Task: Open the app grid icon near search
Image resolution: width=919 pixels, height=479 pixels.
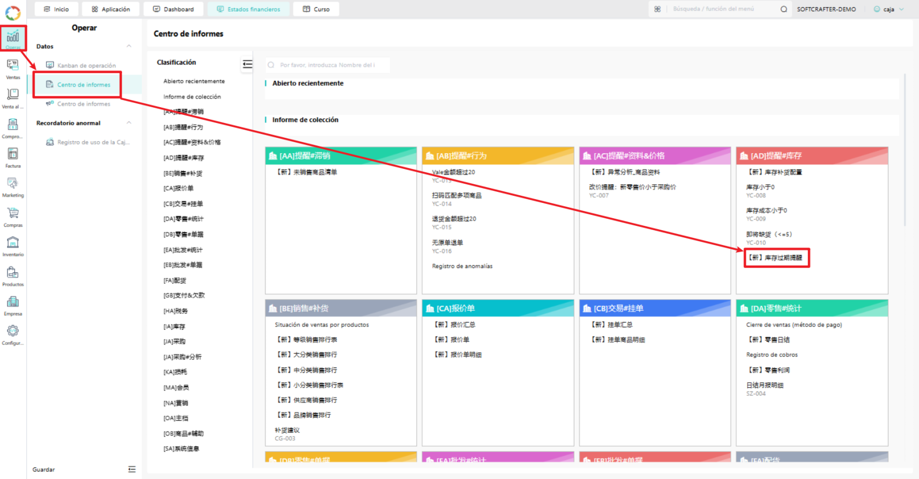Action: (657, 9)
